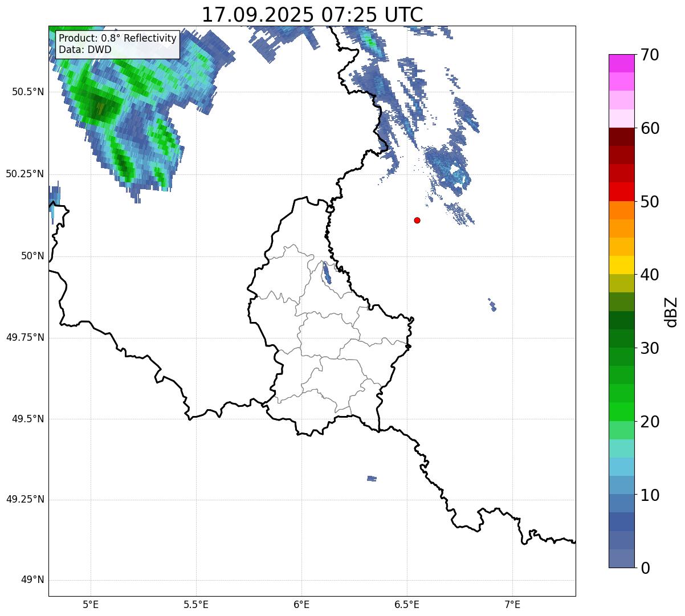This screenshot has width=685, height=616.
Task: Click the "dBZ" colorbar label
Action: pyautogui.click(x=671, y=311)
